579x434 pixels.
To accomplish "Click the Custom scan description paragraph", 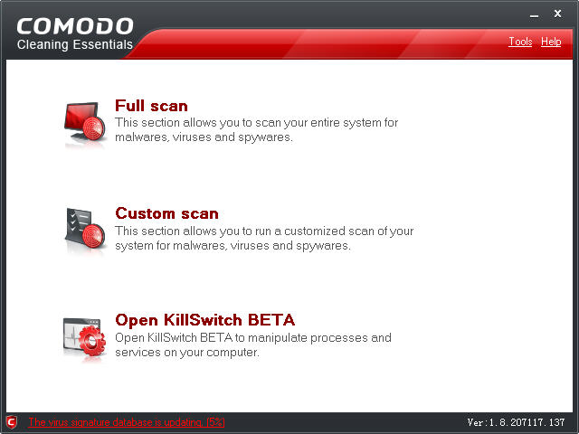I will (264, 238).
